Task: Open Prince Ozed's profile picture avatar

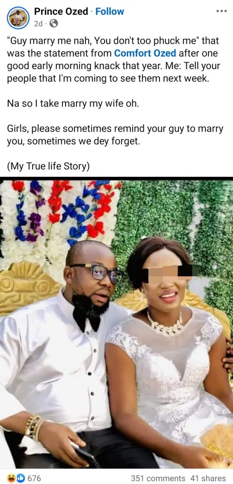Action: click(18, 17)
